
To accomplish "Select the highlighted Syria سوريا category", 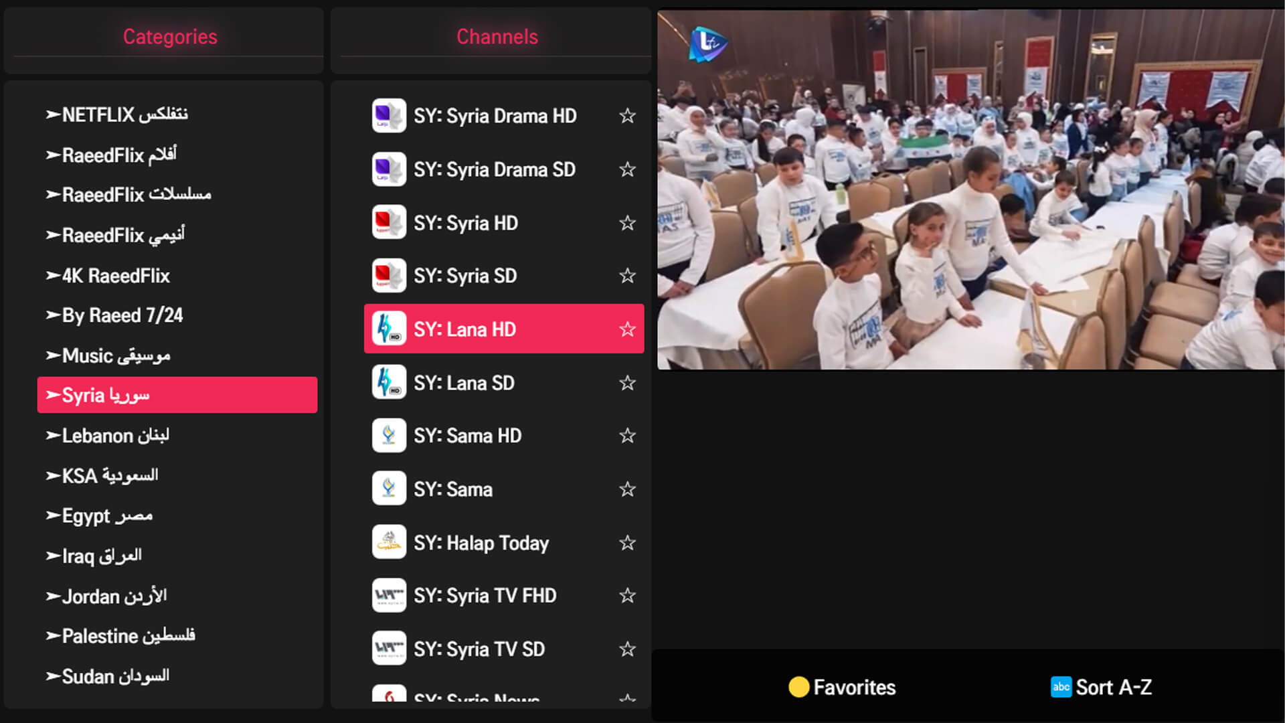I will 177,395.
